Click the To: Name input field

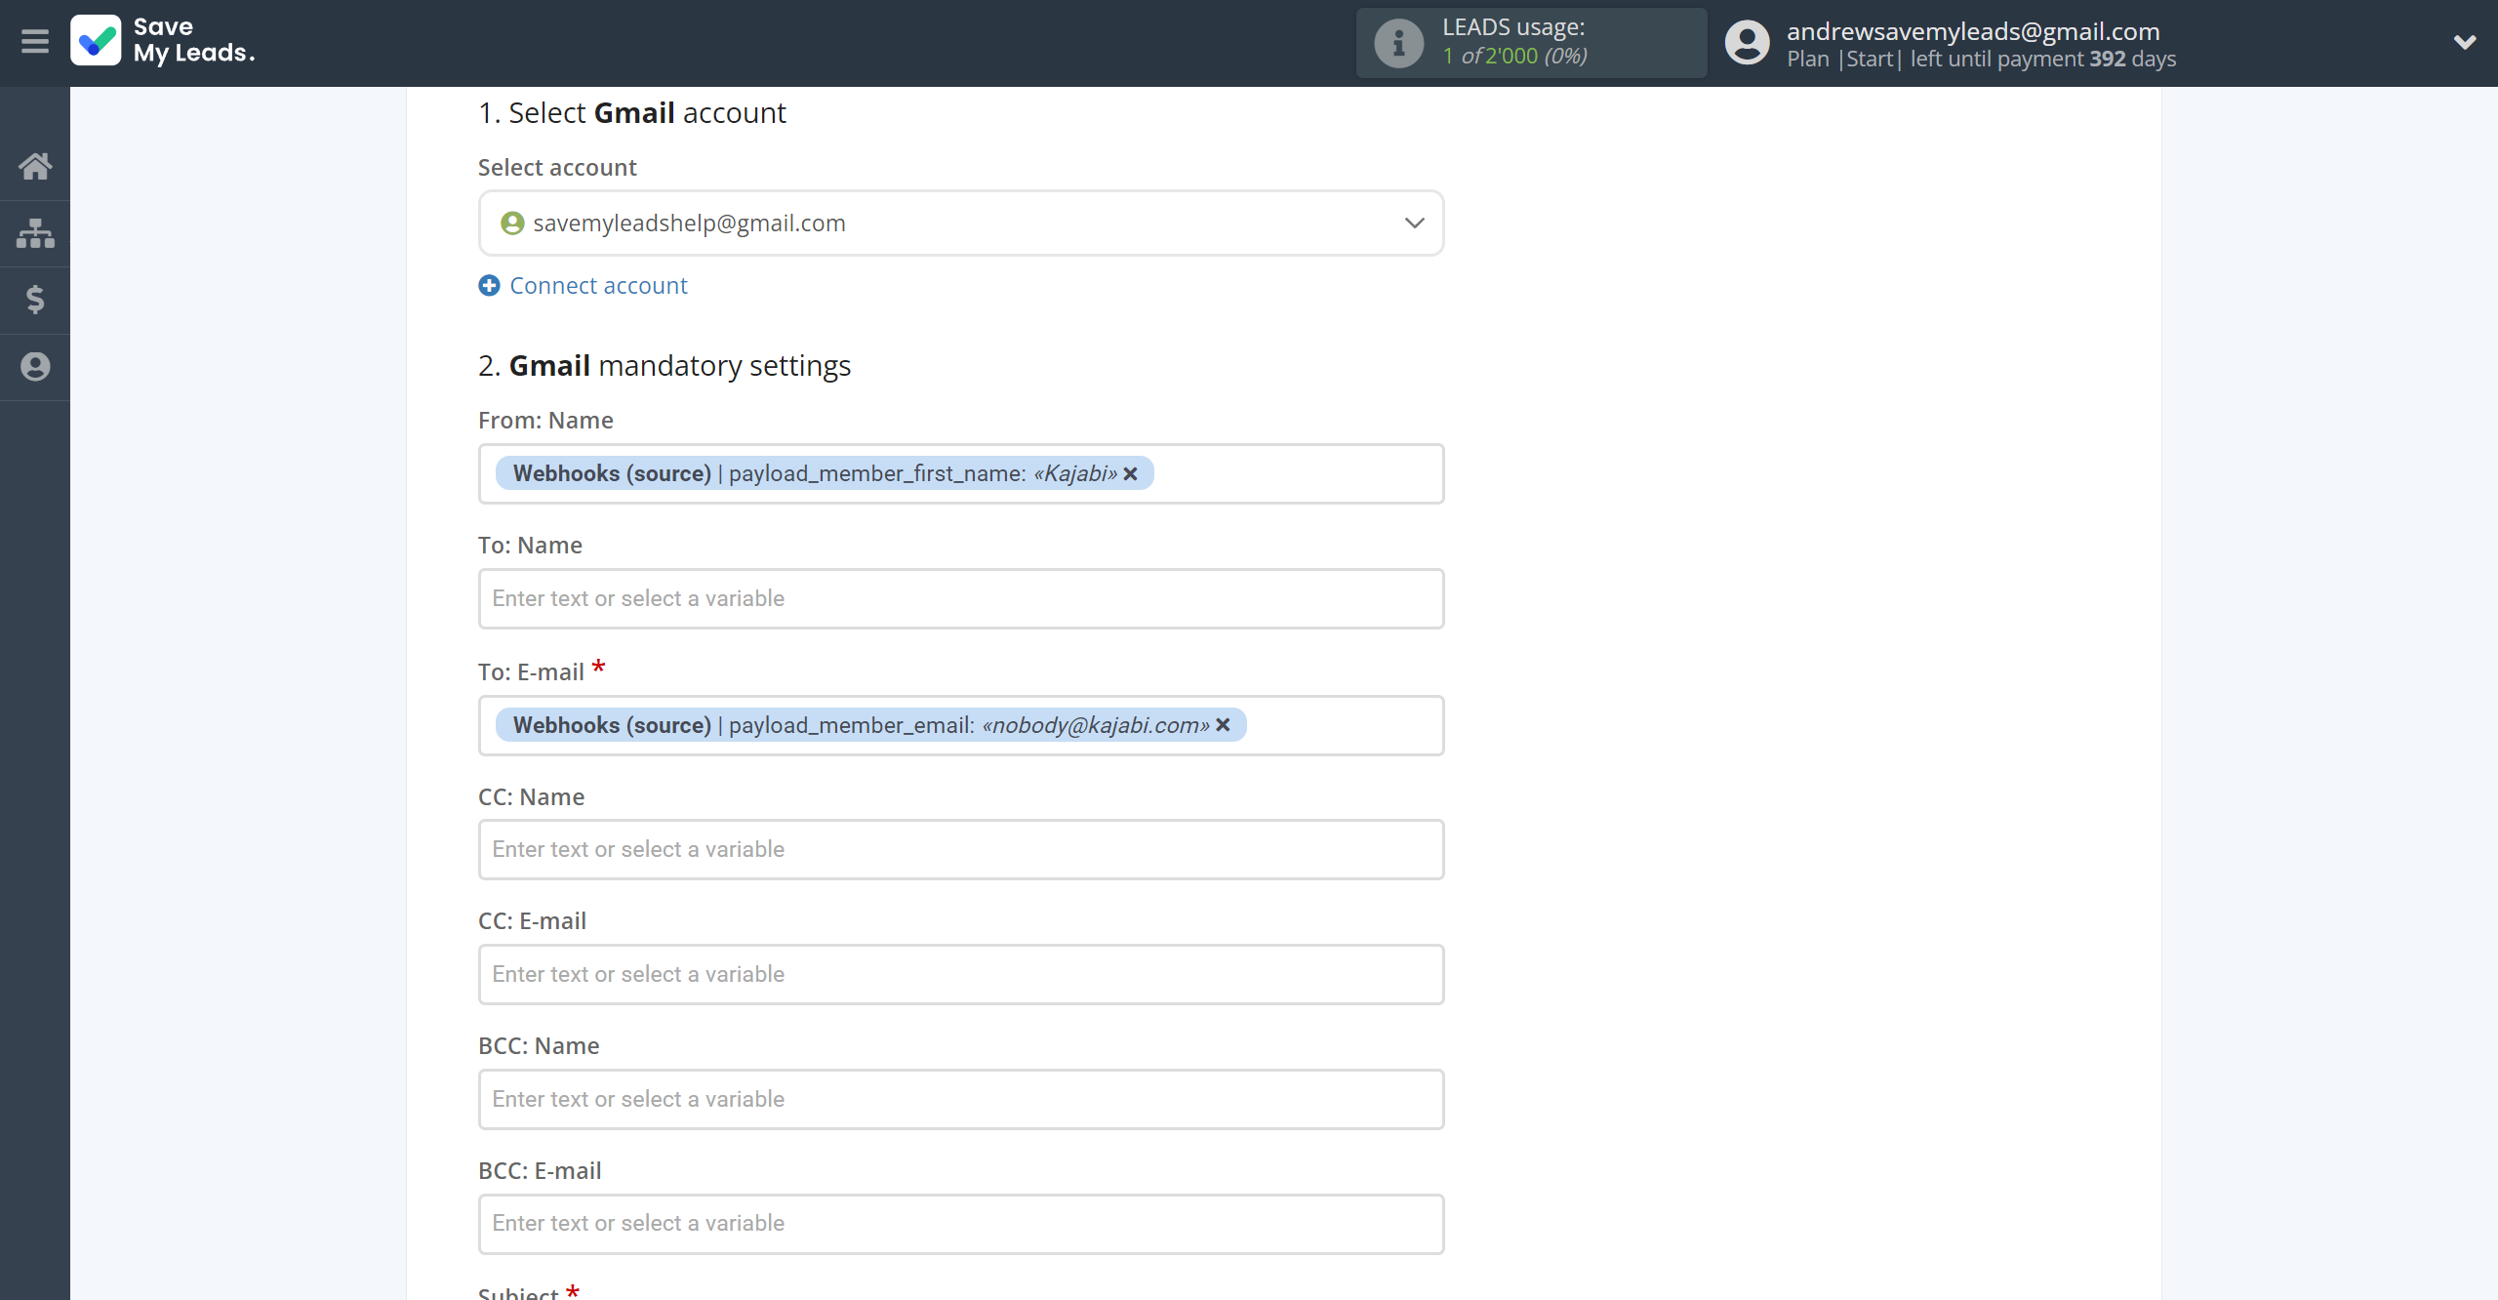click(961, 599)
